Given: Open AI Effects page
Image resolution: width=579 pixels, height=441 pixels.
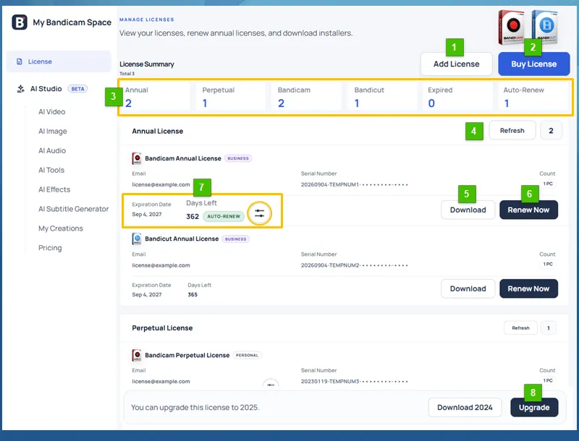Looking at the screenshot, I should 54,189.
